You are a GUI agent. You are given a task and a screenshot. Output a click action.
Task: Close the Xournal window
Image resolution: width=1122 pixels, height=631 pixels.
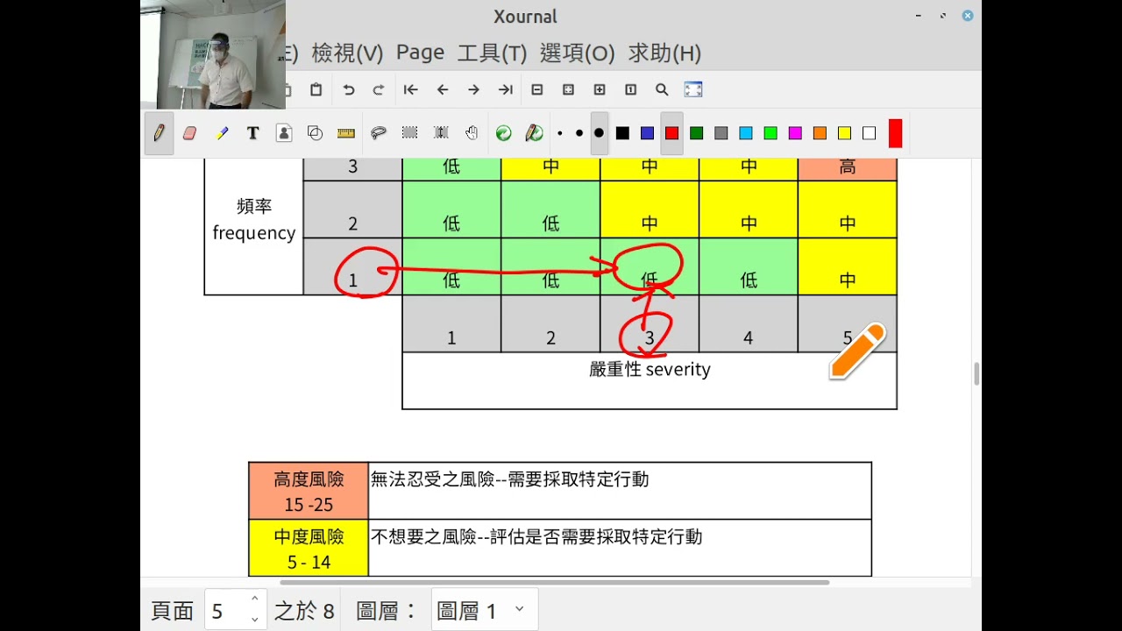click(x=968, y=16)
